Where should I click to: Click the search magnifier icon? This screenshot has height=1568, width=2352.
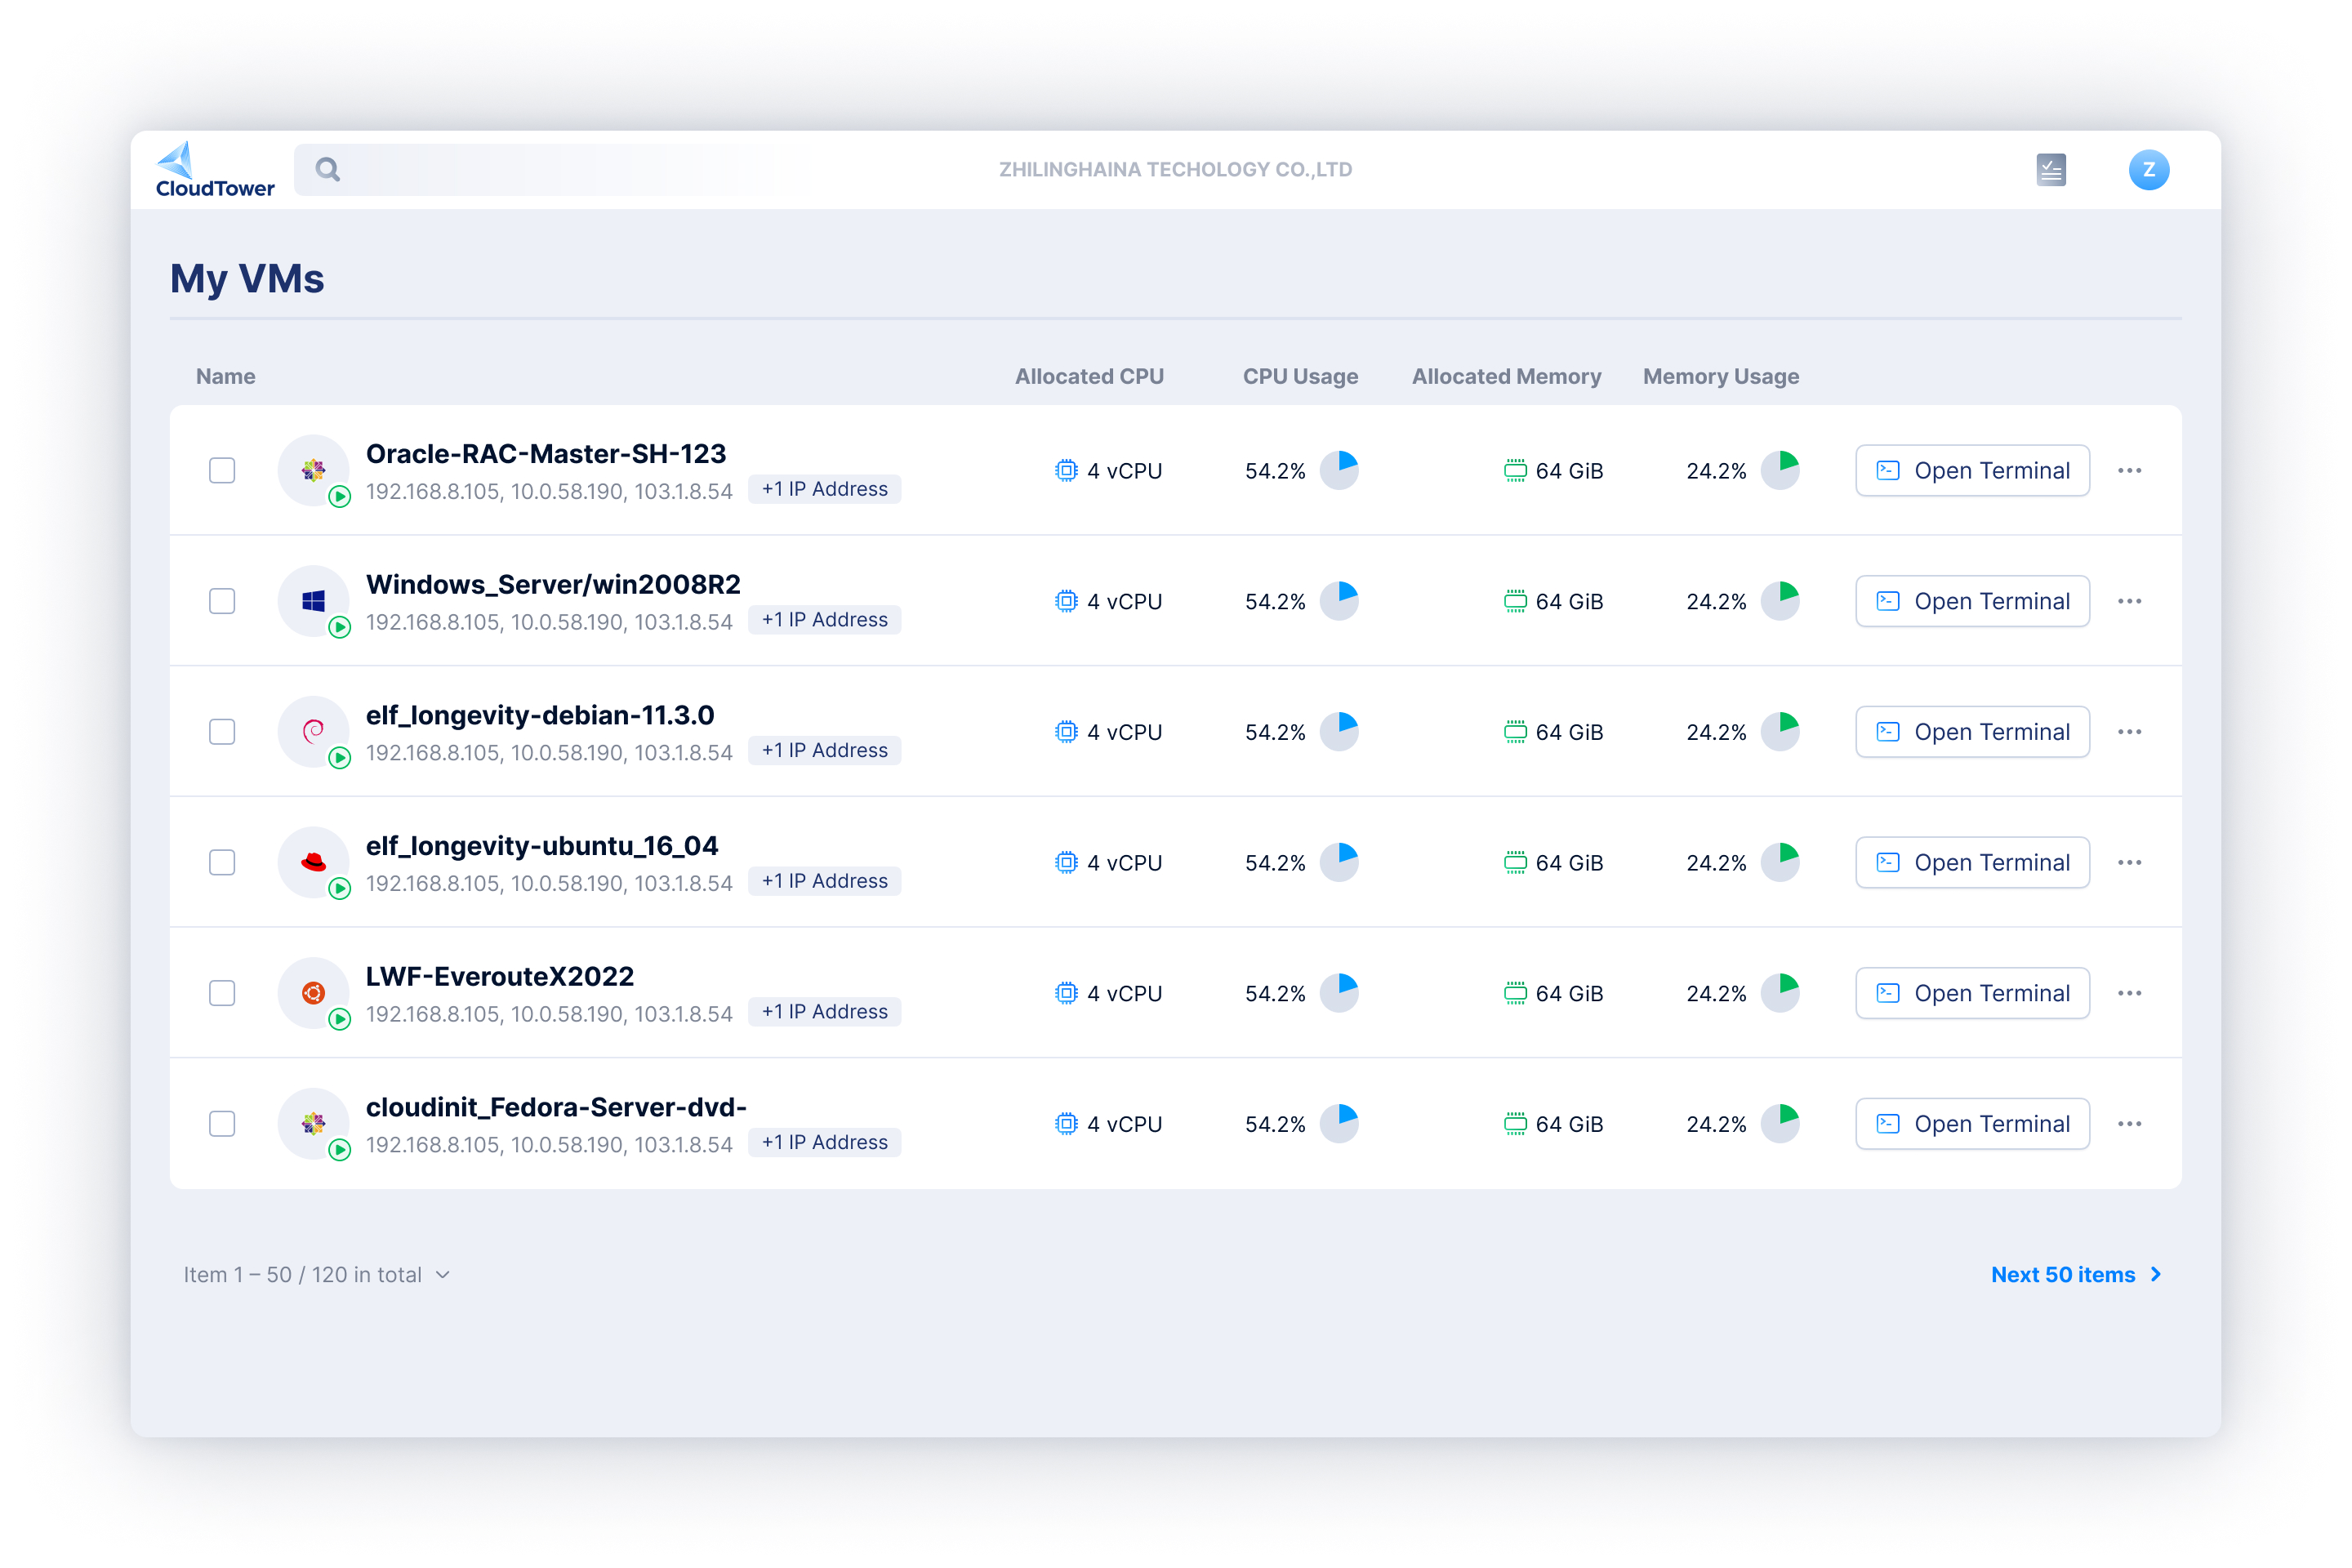[x=328, y=170]
